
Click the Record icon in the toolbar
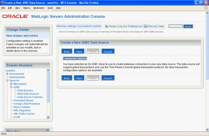tap(146, 26)
